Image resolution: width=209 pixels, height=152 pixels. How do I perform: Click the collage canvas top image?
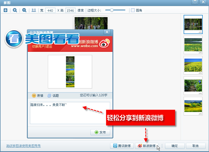(x=91, y=23)
